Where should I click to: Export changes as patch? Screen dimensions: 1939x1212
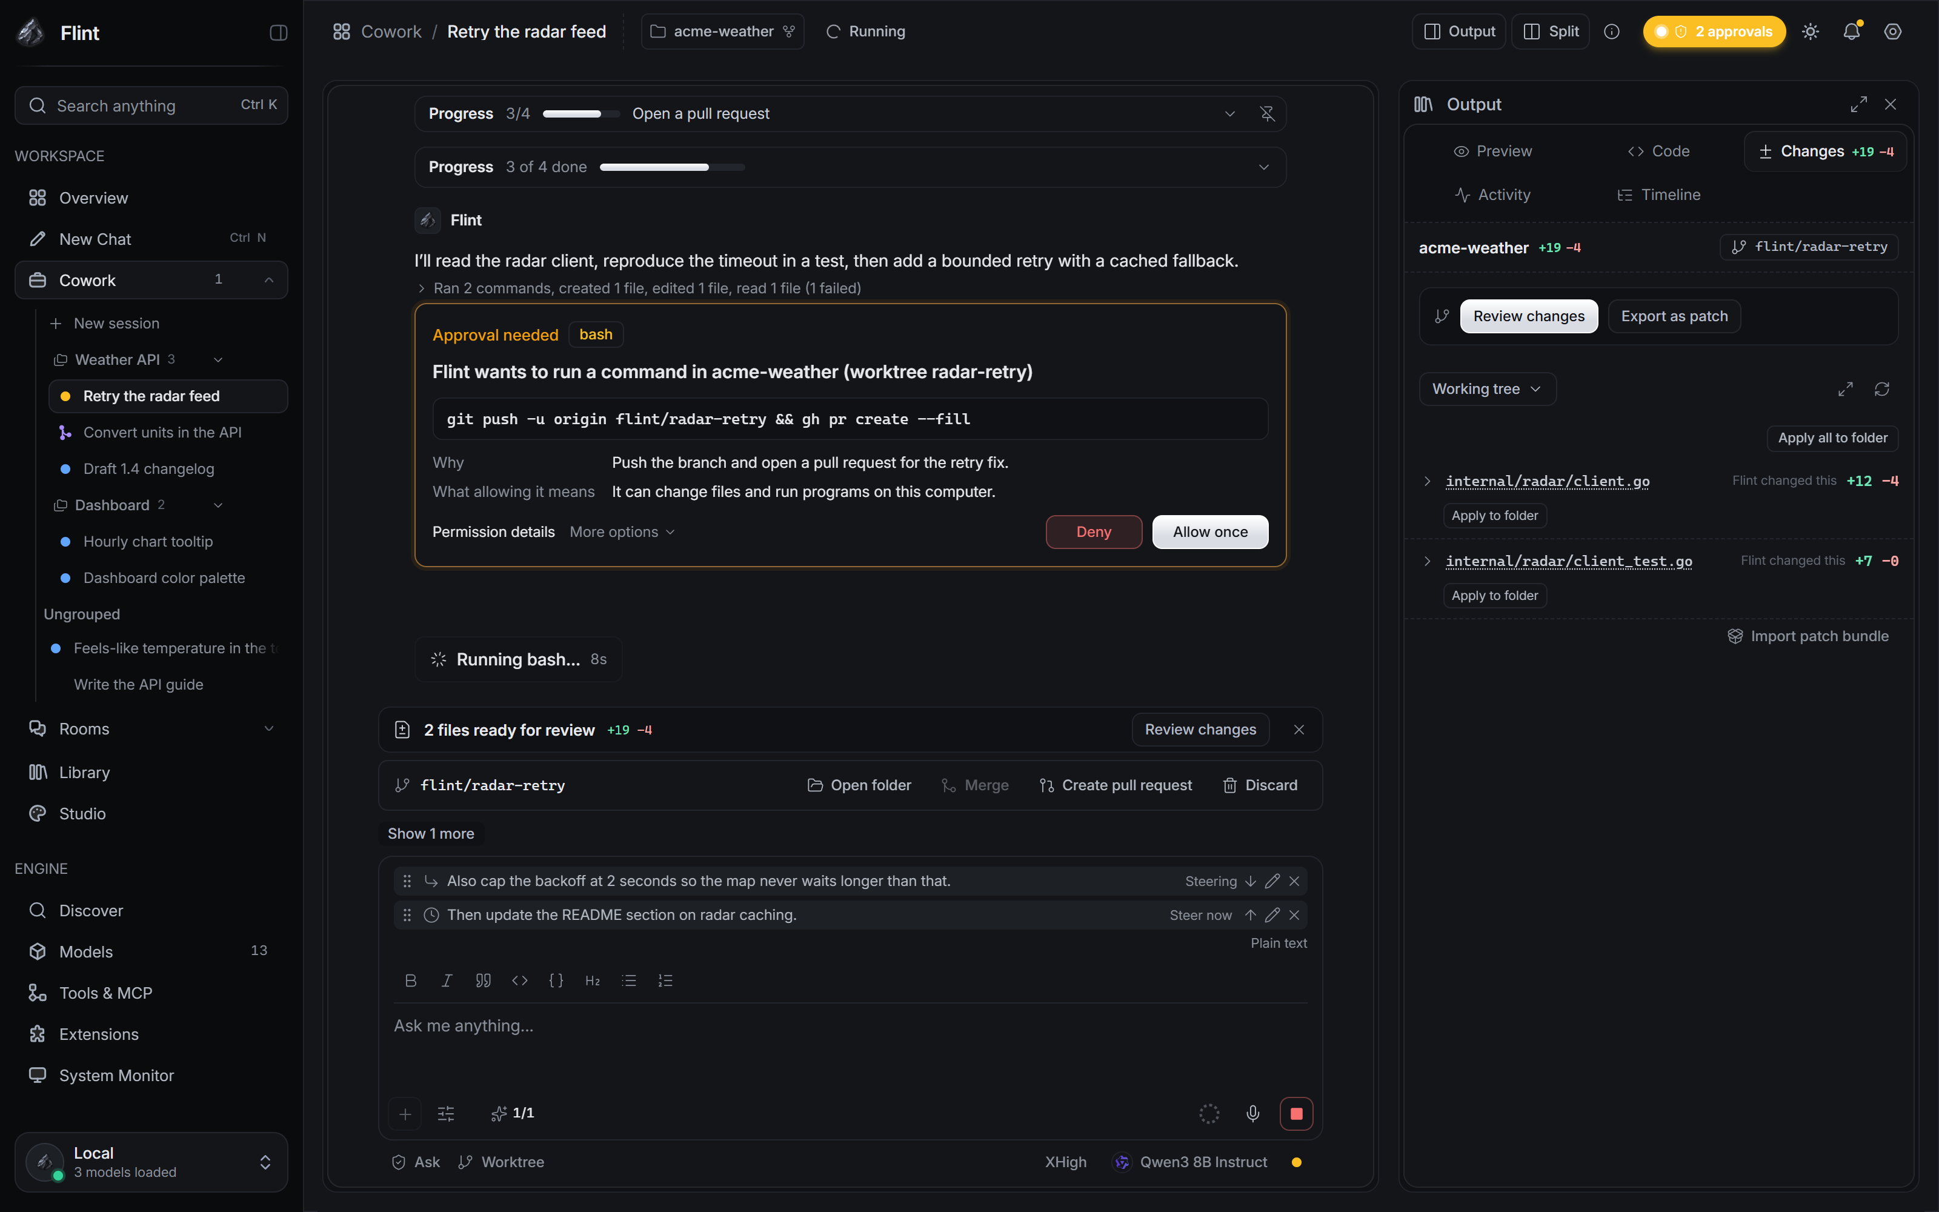[x=1674, y=316]
